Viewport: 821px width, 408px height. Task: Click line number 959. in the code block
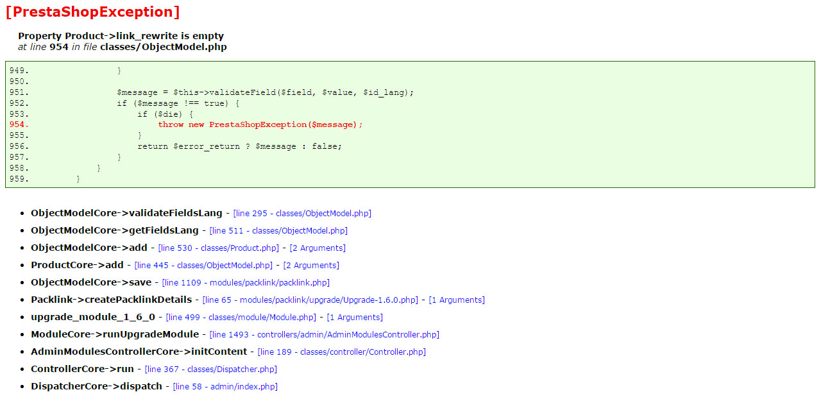coord(19,179)
